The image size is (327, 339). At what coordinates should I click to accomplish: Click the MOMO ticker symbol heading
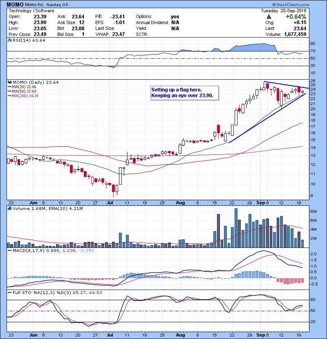pos(15,4)
